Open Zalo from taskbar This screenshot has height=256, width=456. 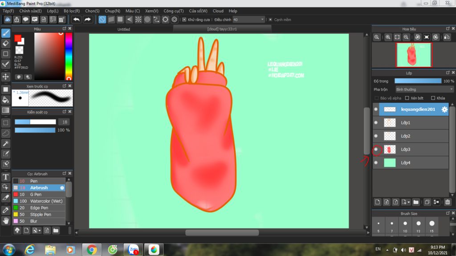pos(134,250)
